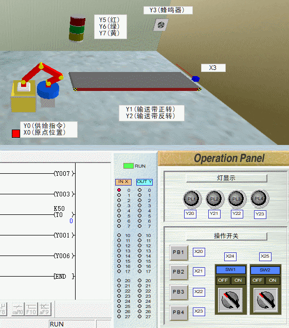Click the X22 label next to PB3

tap(199, 292)
